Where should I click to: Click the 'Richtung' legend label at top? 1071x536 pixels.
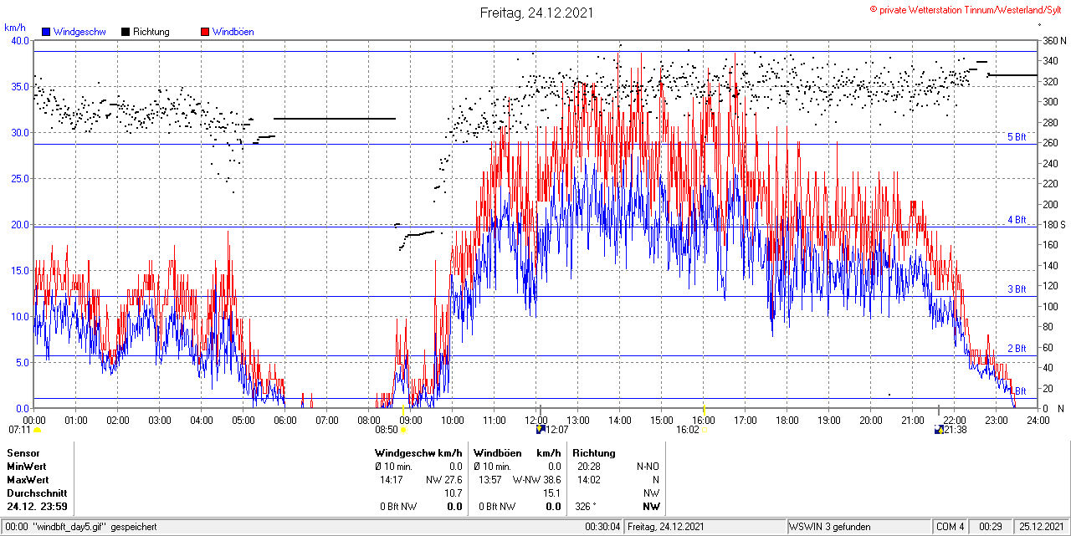[x=151, y=32]
